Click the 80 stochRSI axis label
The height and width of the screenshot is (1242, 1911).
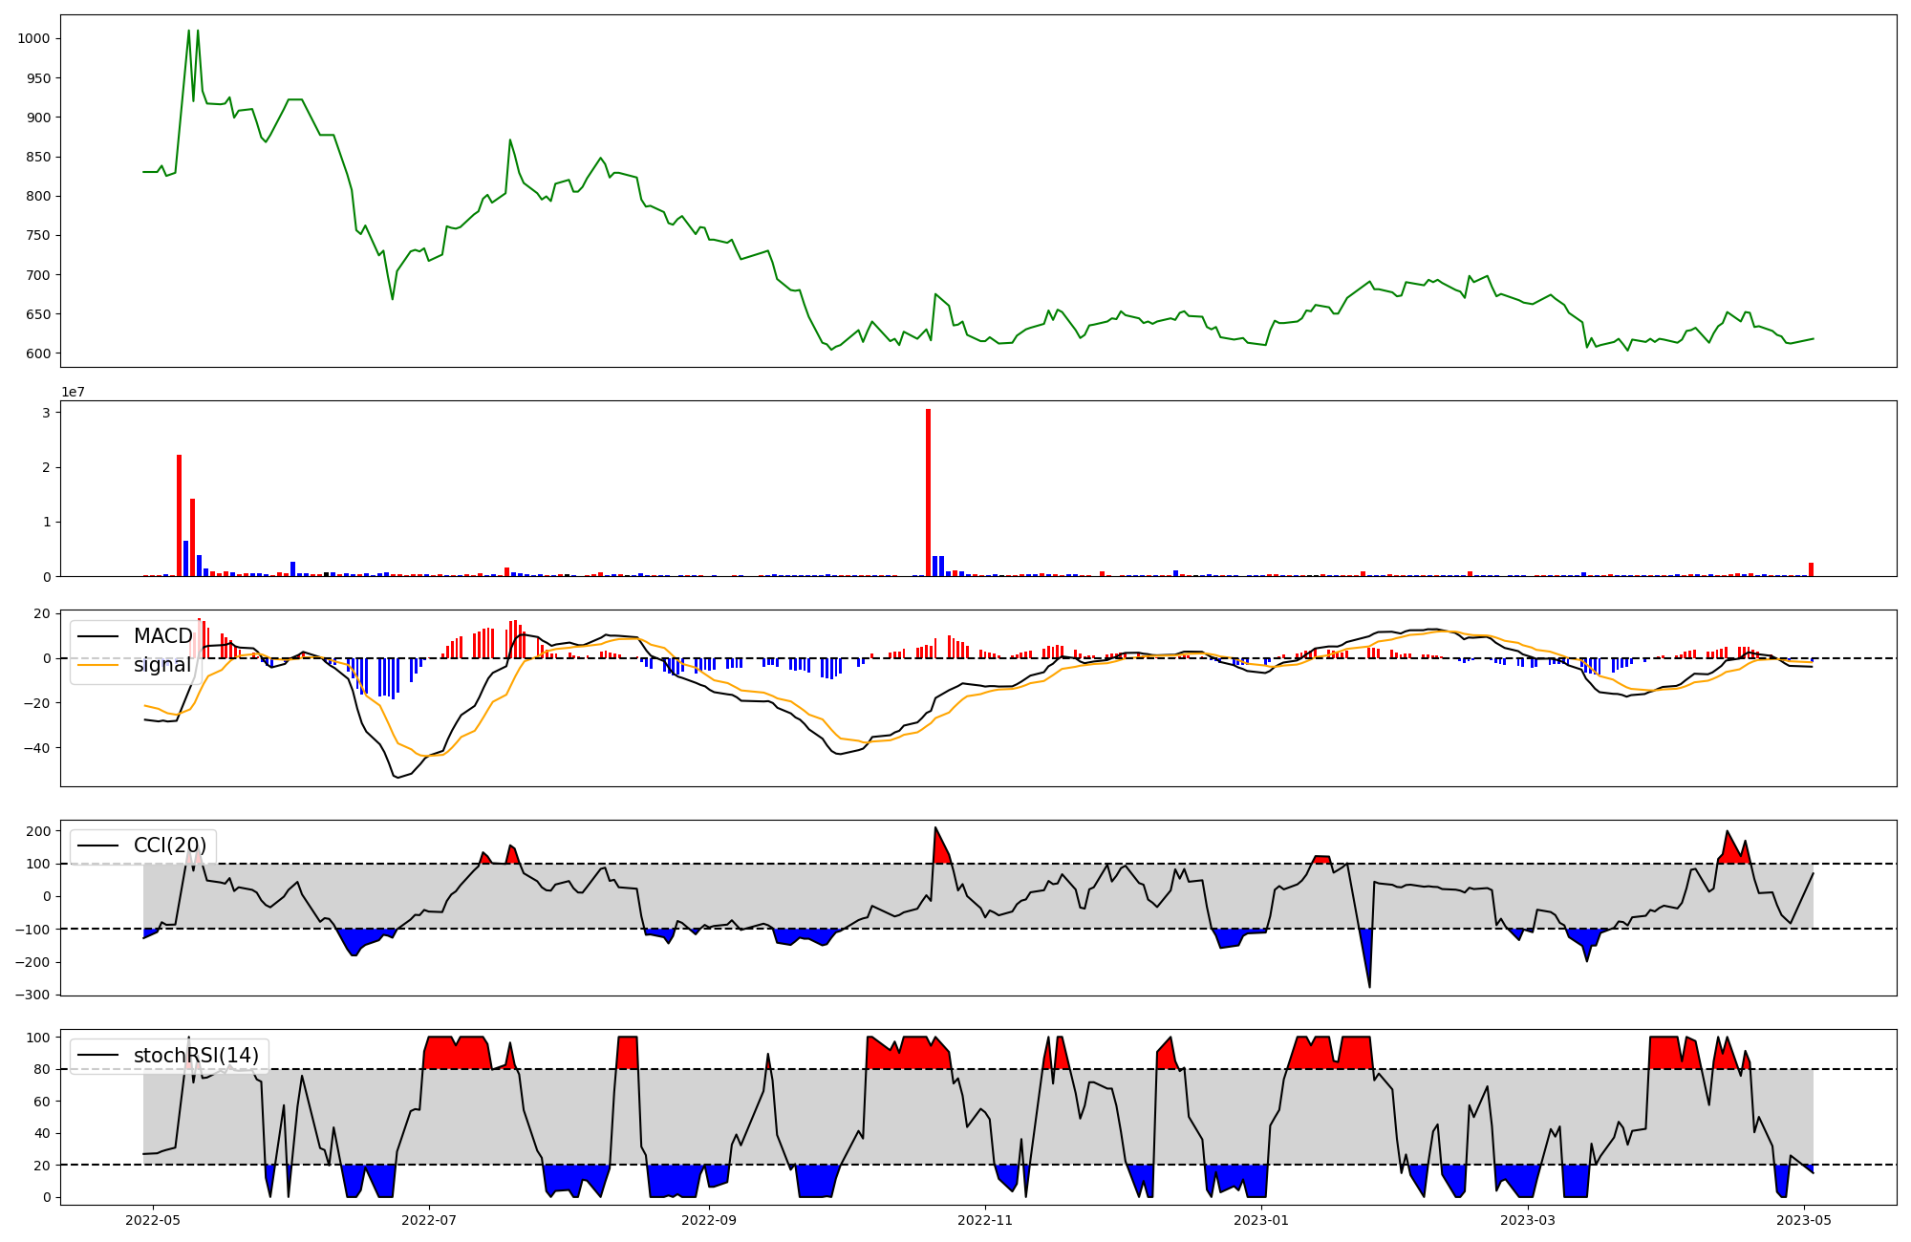(x=41, y=1070)
